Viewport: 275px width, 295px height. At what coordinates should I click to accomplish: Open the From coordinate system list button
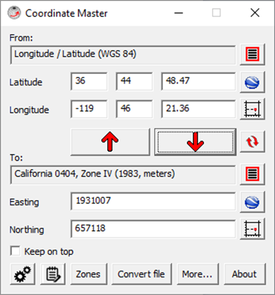[252, 54]
